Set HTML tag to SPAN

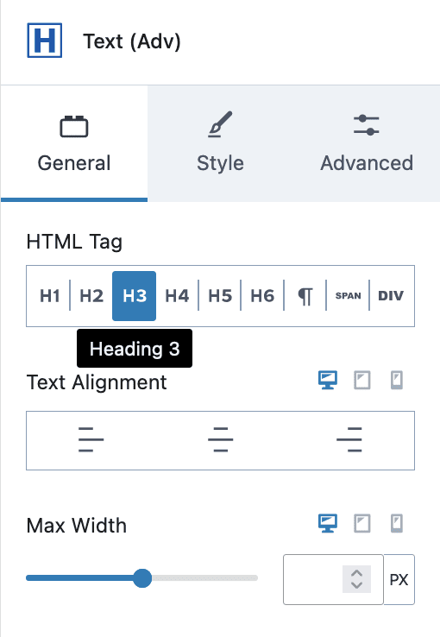(x=348, y=296)
